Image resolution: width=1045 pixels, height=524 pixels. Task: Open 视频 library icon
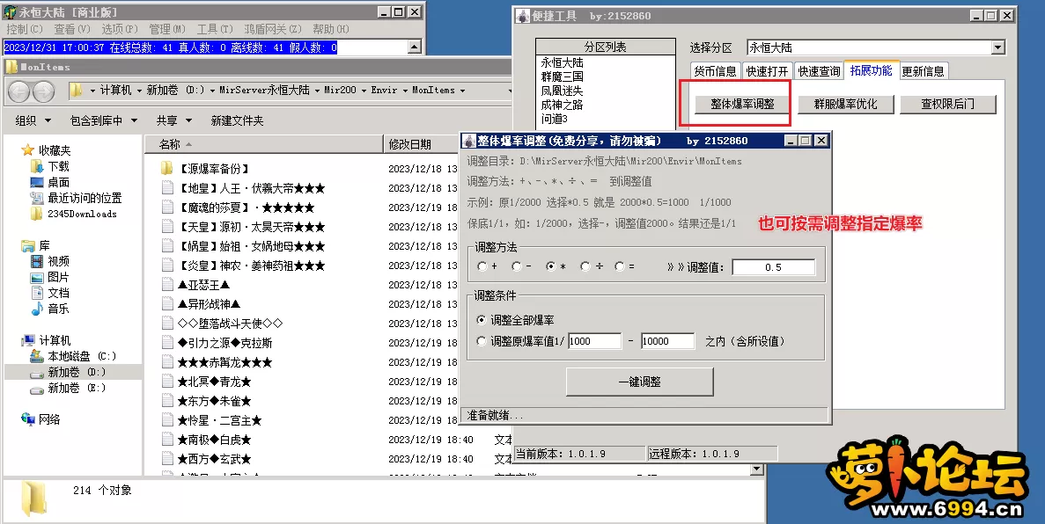(x=37, y=261)
